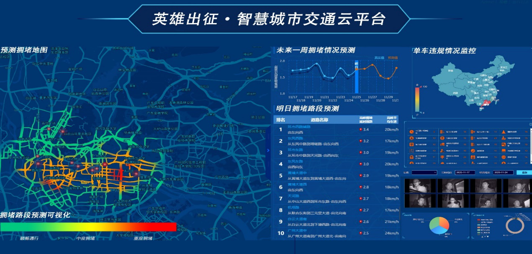This screenshot has width=532, height=254.
Task: Click the legend page-down triangle below the donut chart legend
Action: pos(488,237)
